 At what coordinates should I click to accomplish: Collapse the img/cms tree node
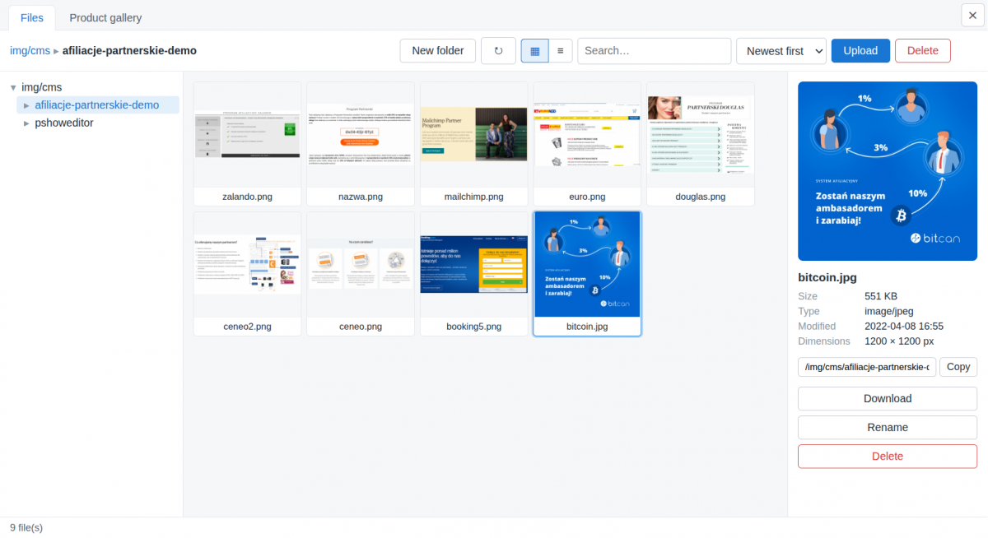(x=13, y=87)
